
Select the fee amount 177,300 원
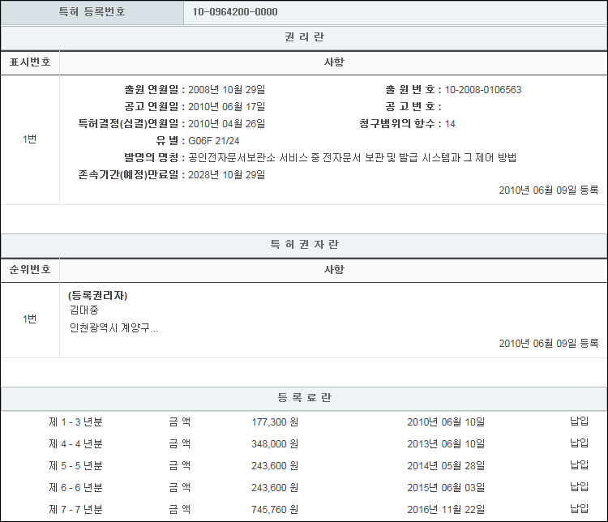click(x=275, y=421)
